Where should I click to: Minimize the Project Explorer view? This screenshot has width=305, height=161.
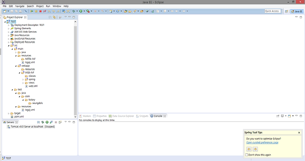click(69, 17)
